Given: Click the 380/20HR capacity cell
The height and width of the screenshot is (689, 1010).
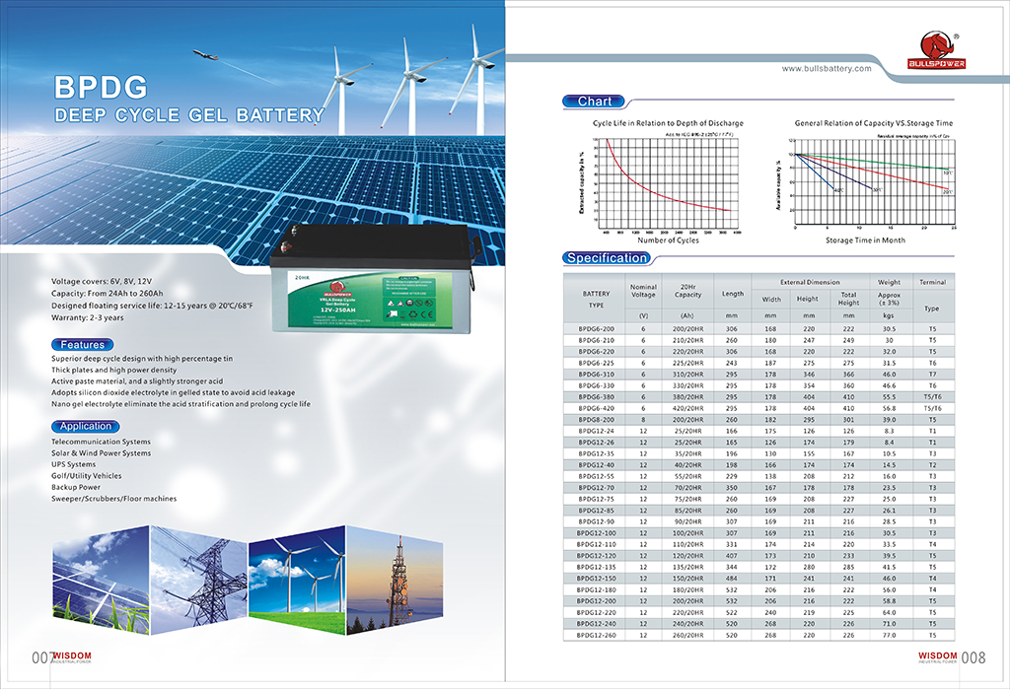Looking at the screenshot, I should point(687,397).
